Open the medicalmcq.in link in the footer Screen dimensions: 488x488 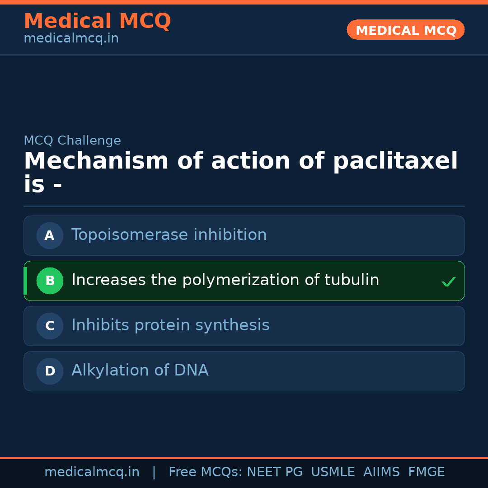[92, 472]
